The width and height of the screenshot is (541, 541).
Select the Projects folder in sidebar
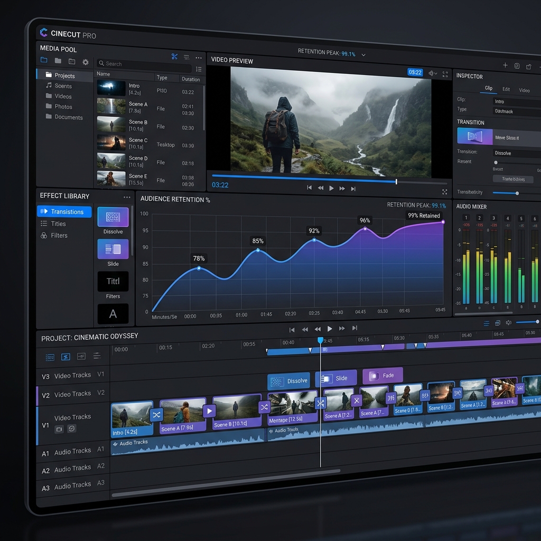[64, 75]
